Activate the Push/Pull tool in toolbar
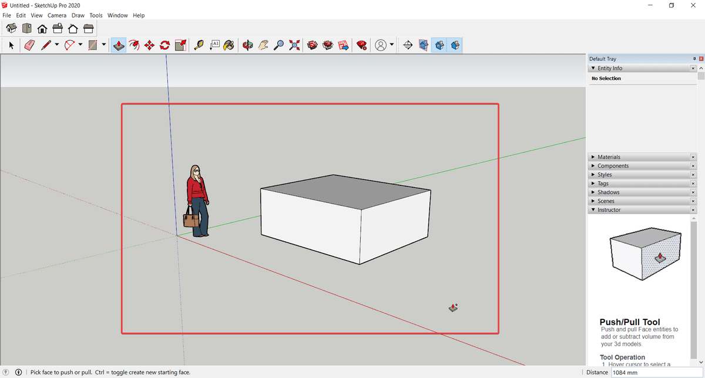This screenshot has width=705, height=378. click(x=119, y=45)
